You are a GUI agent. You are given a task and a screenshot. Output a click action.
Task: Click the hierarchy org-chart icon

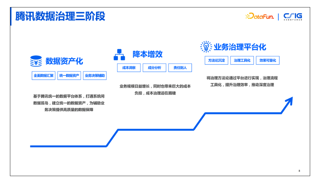(119, 55)
